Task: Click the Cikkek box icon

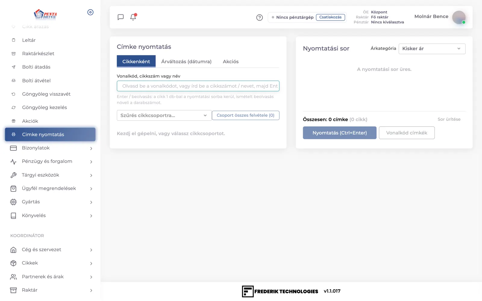Action: [x=13, y=263]
